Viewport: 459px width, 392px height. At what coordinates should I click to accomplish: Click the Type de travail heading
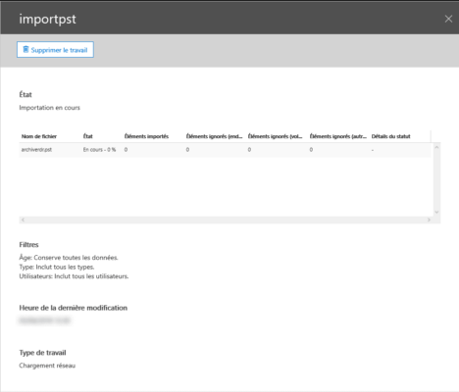[42, 353]
